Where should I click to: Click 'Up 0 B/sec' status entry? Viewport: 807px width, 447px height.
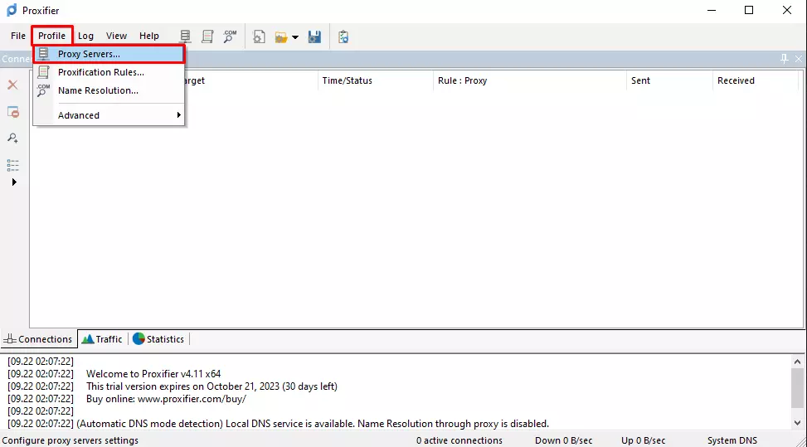click(x=644, y=441)
